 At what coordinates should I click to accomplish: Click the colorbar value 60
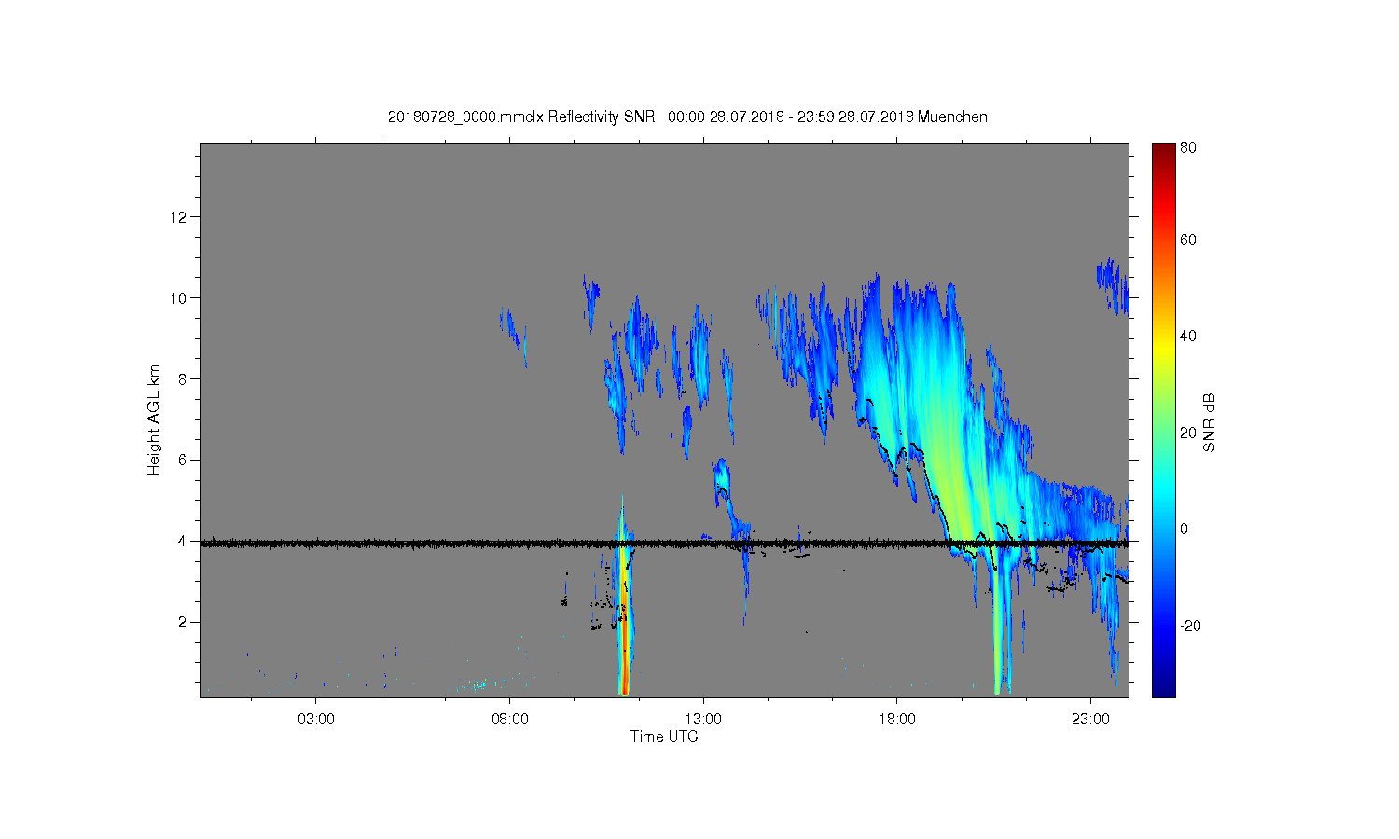1188,240
